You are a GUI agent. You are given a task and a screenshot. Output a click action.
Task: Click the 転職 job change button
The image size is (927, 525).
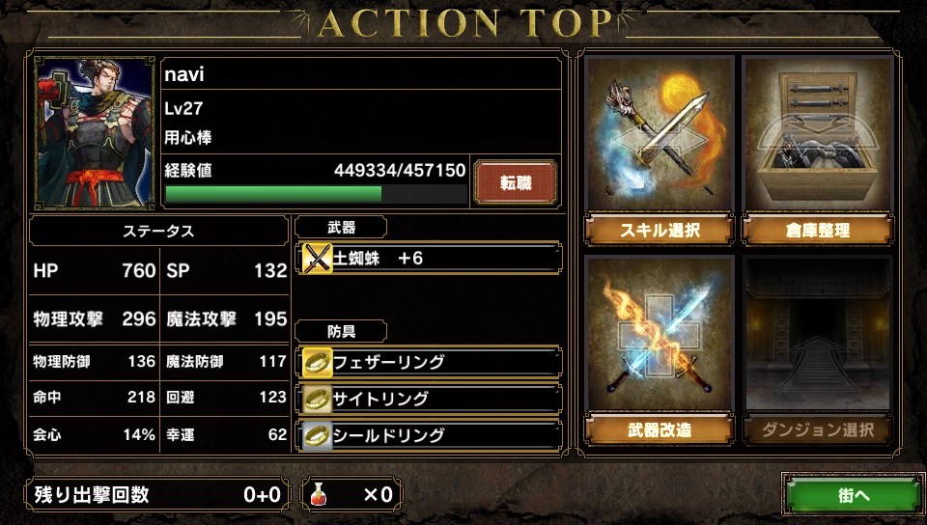[516, 183]
